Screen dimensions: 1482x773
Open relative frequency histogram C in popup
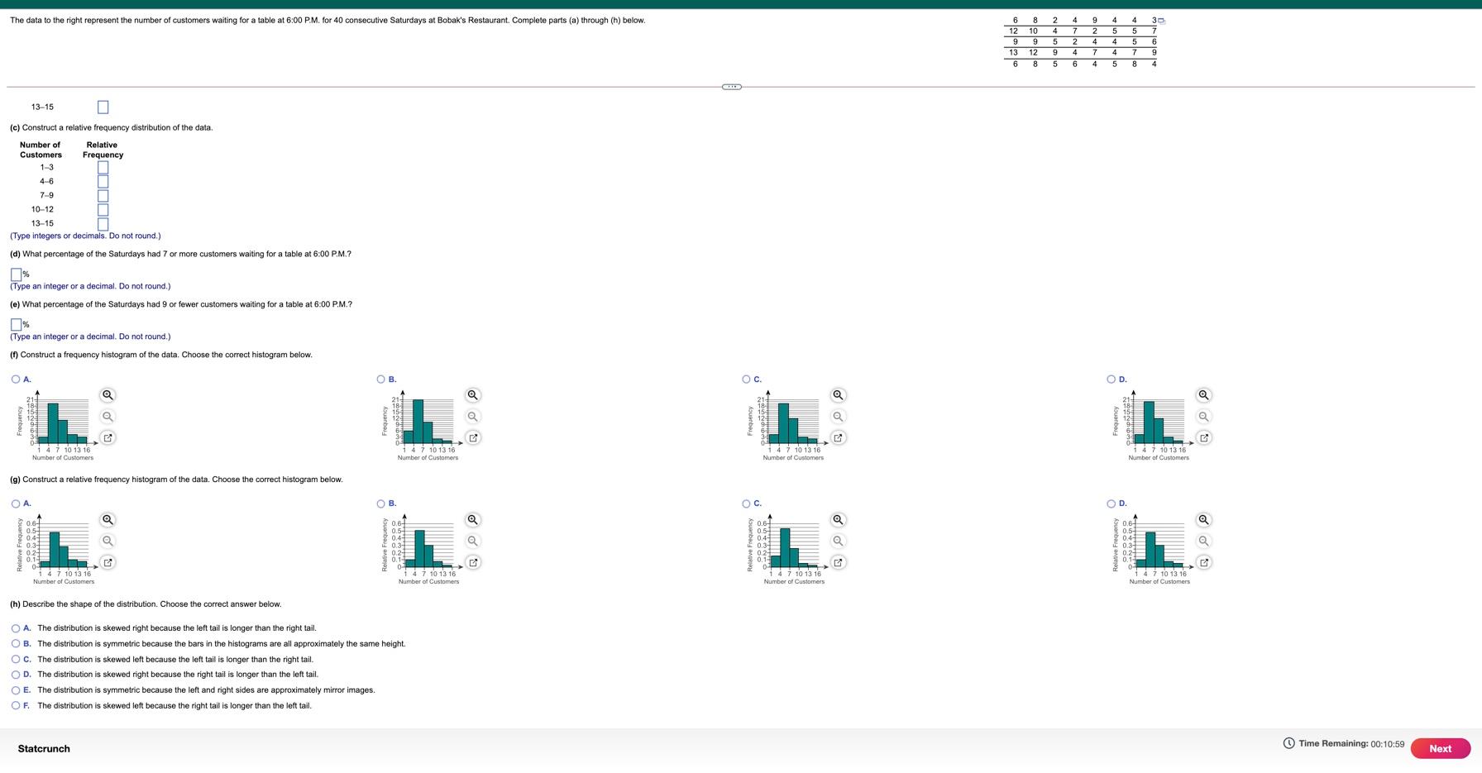click(x=838, y=562)
